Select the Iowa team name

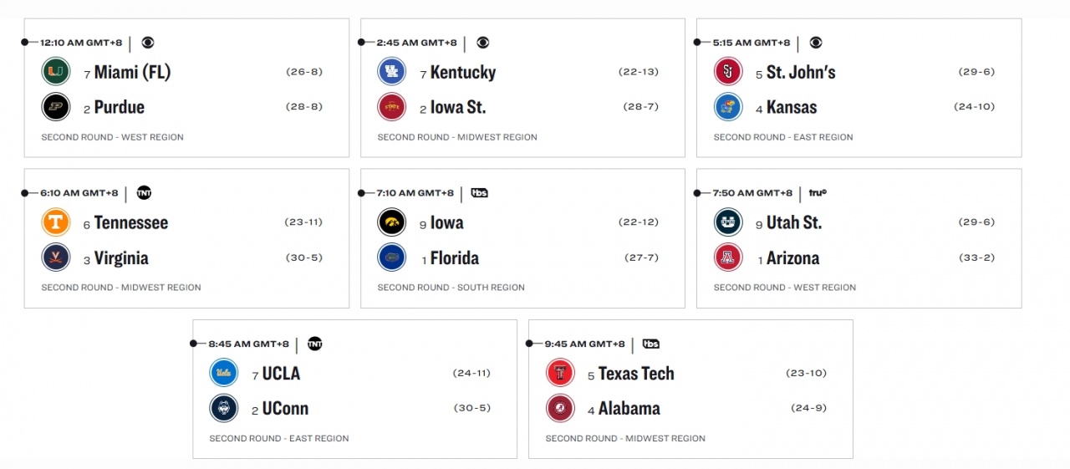point(447,223)
